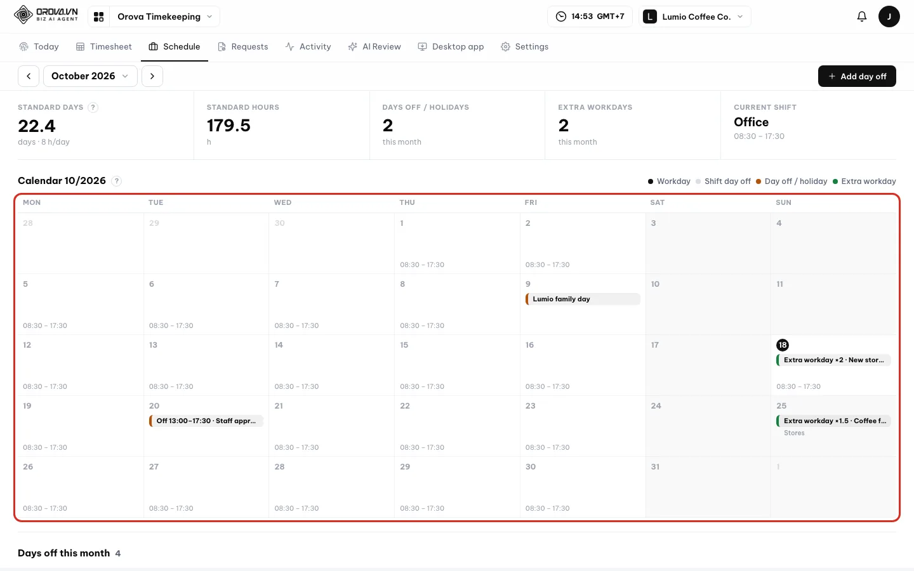Image resolution: width=914 pixels, height=571 pixels.
Task: Click the Days off this month heading
Action: tap(64, 553)
